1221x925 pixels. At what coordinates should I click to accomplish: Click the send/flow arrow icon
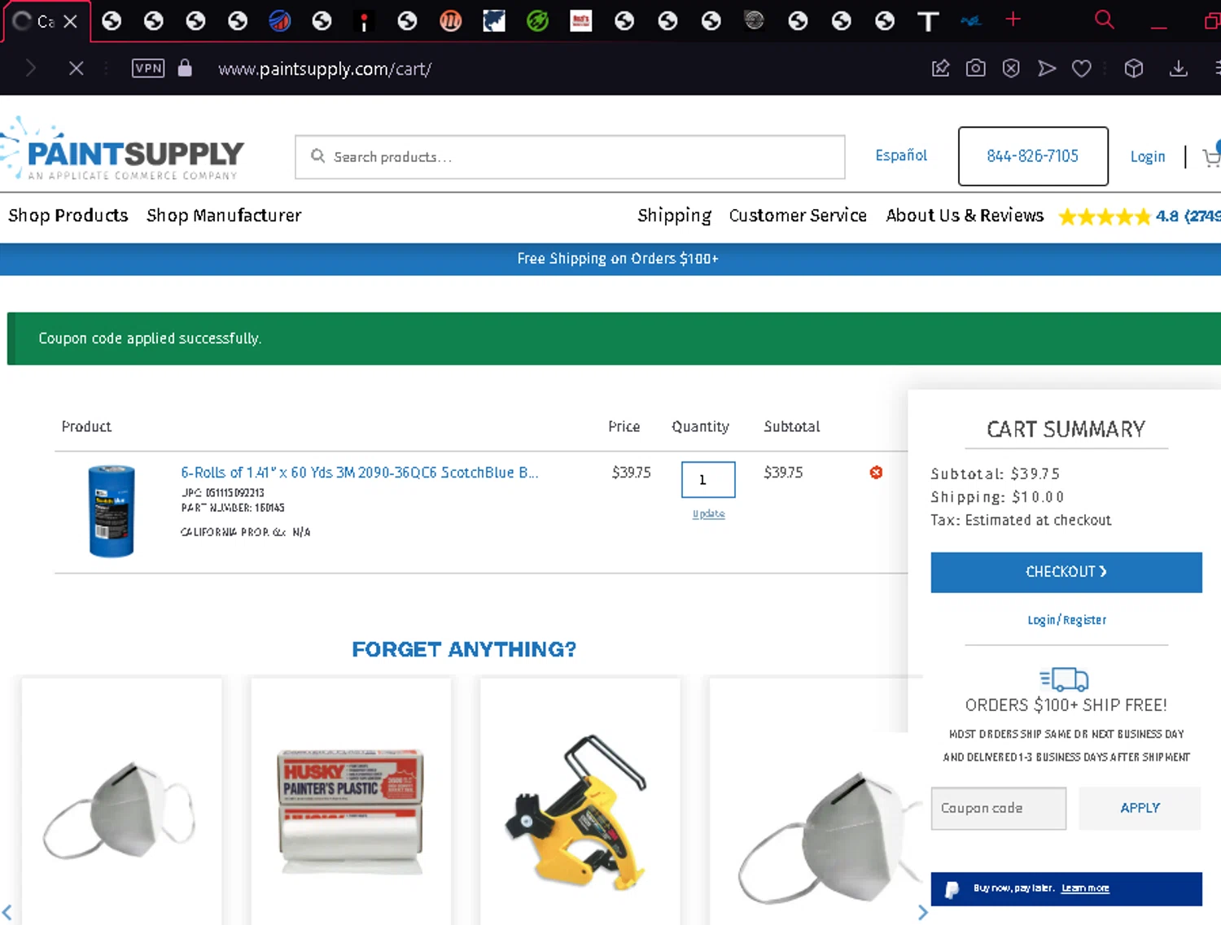point(1047,68)
